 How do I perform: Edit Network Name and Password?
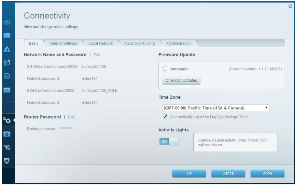pos(97,55)
